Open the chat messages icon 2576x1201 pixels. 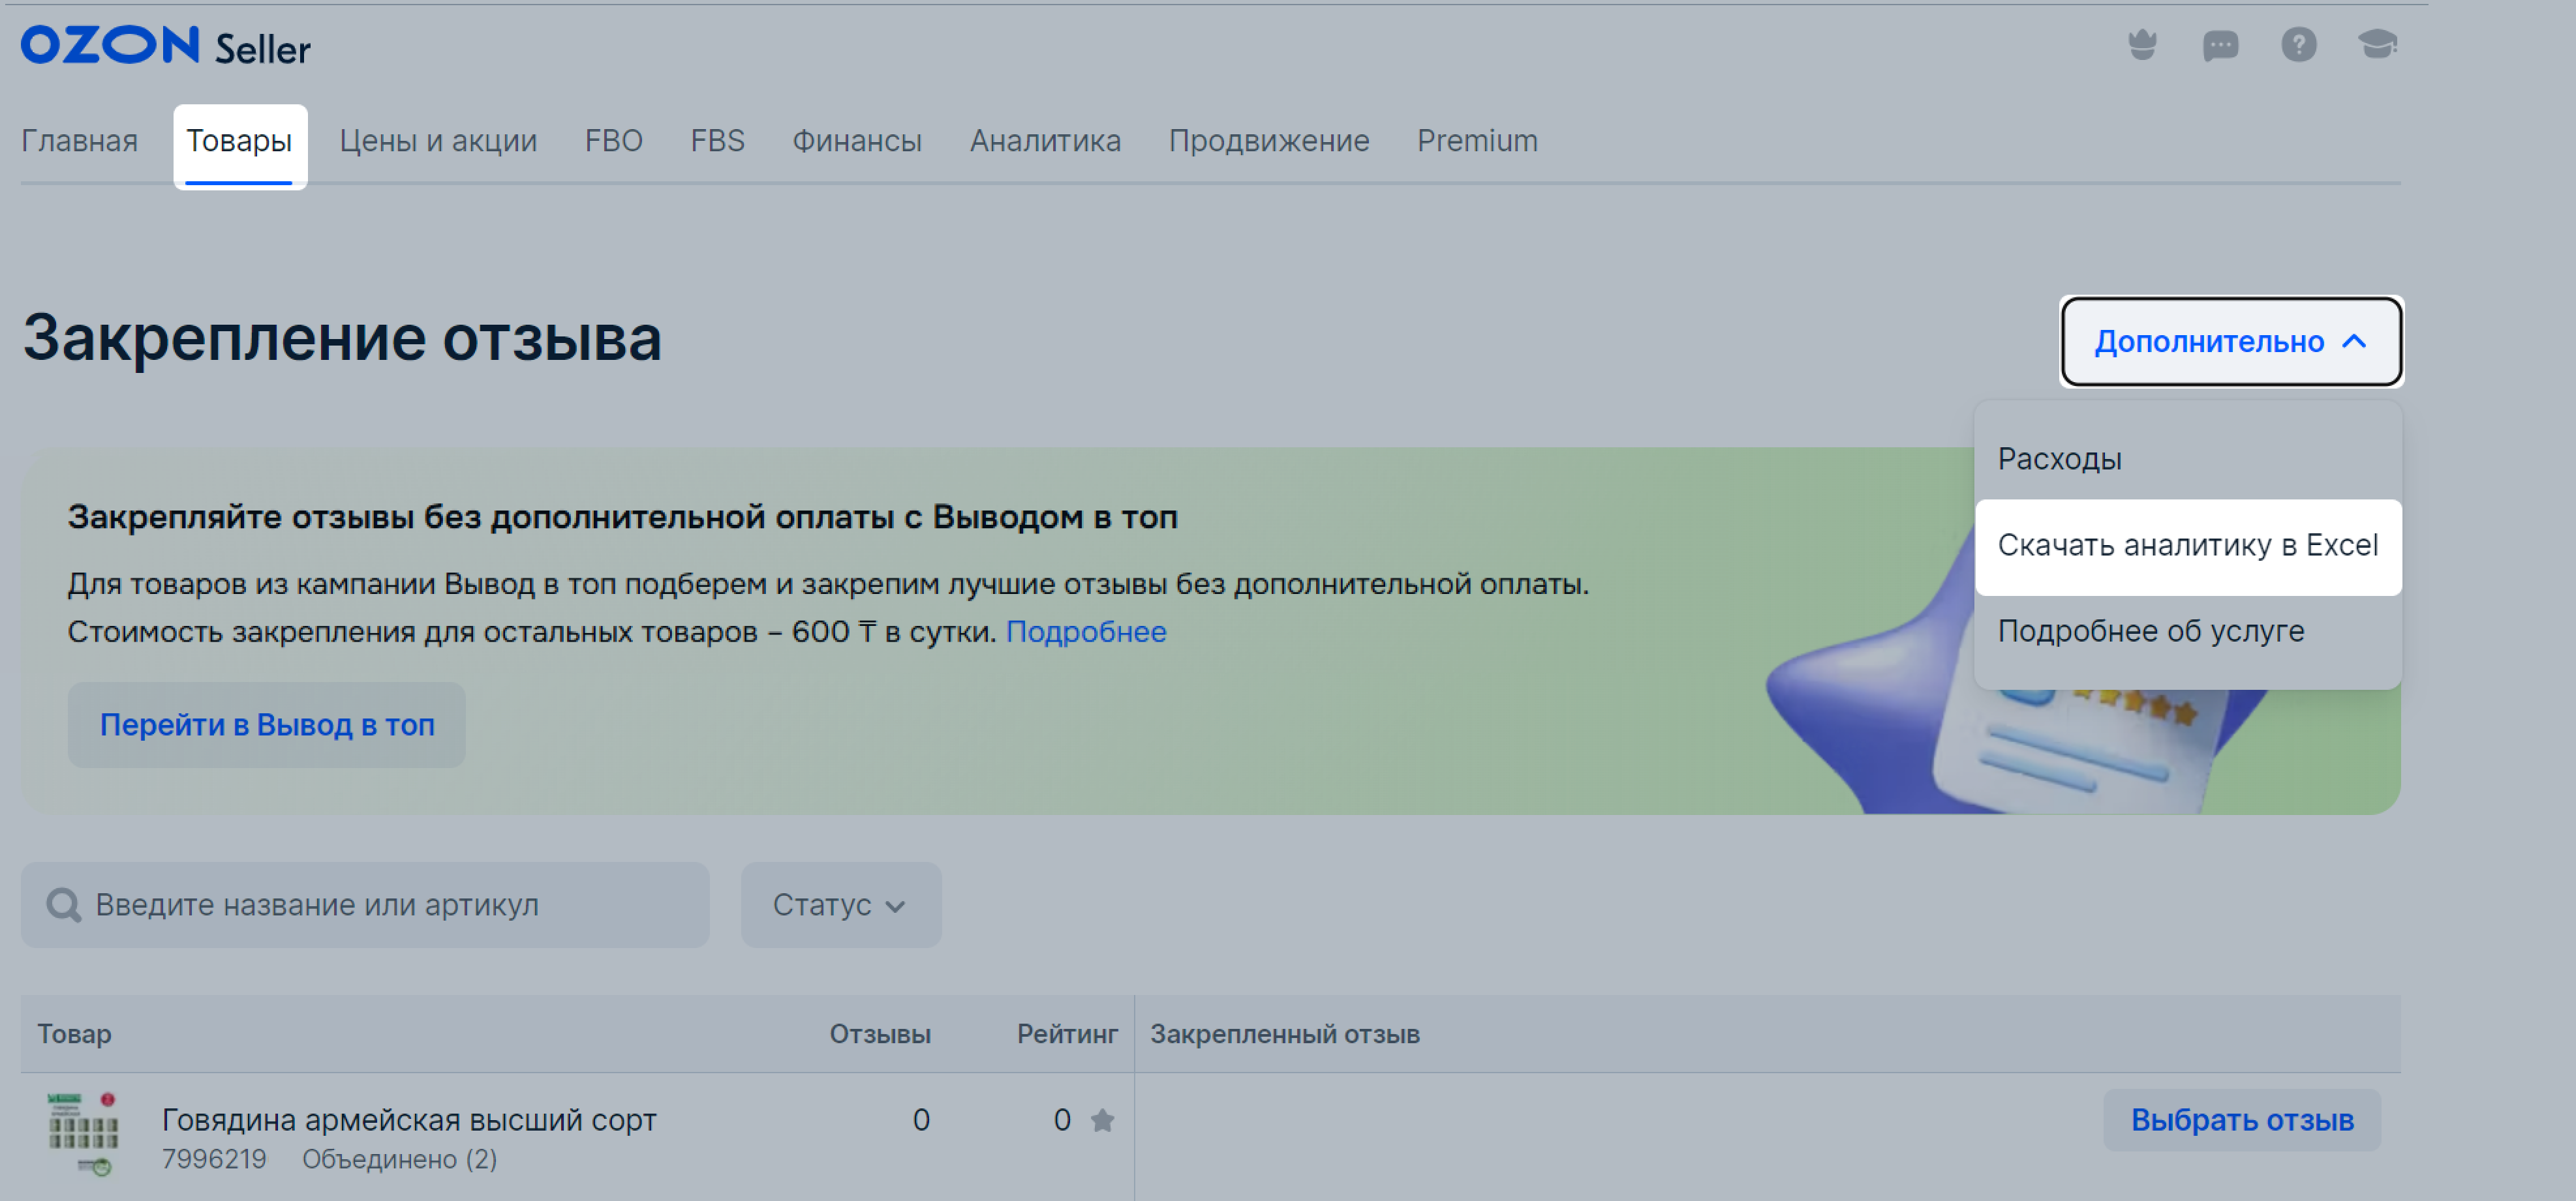[2220, 45]
